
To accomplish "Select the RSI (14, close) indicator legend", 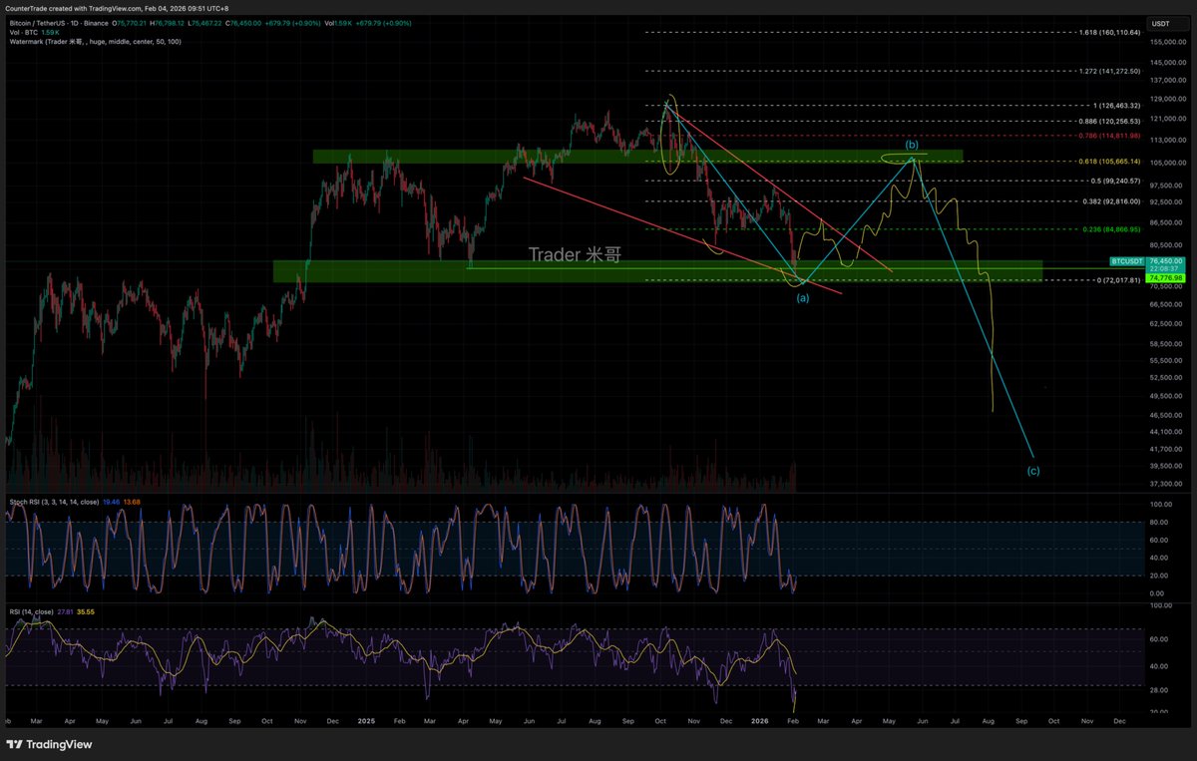I will coord(32,611).
